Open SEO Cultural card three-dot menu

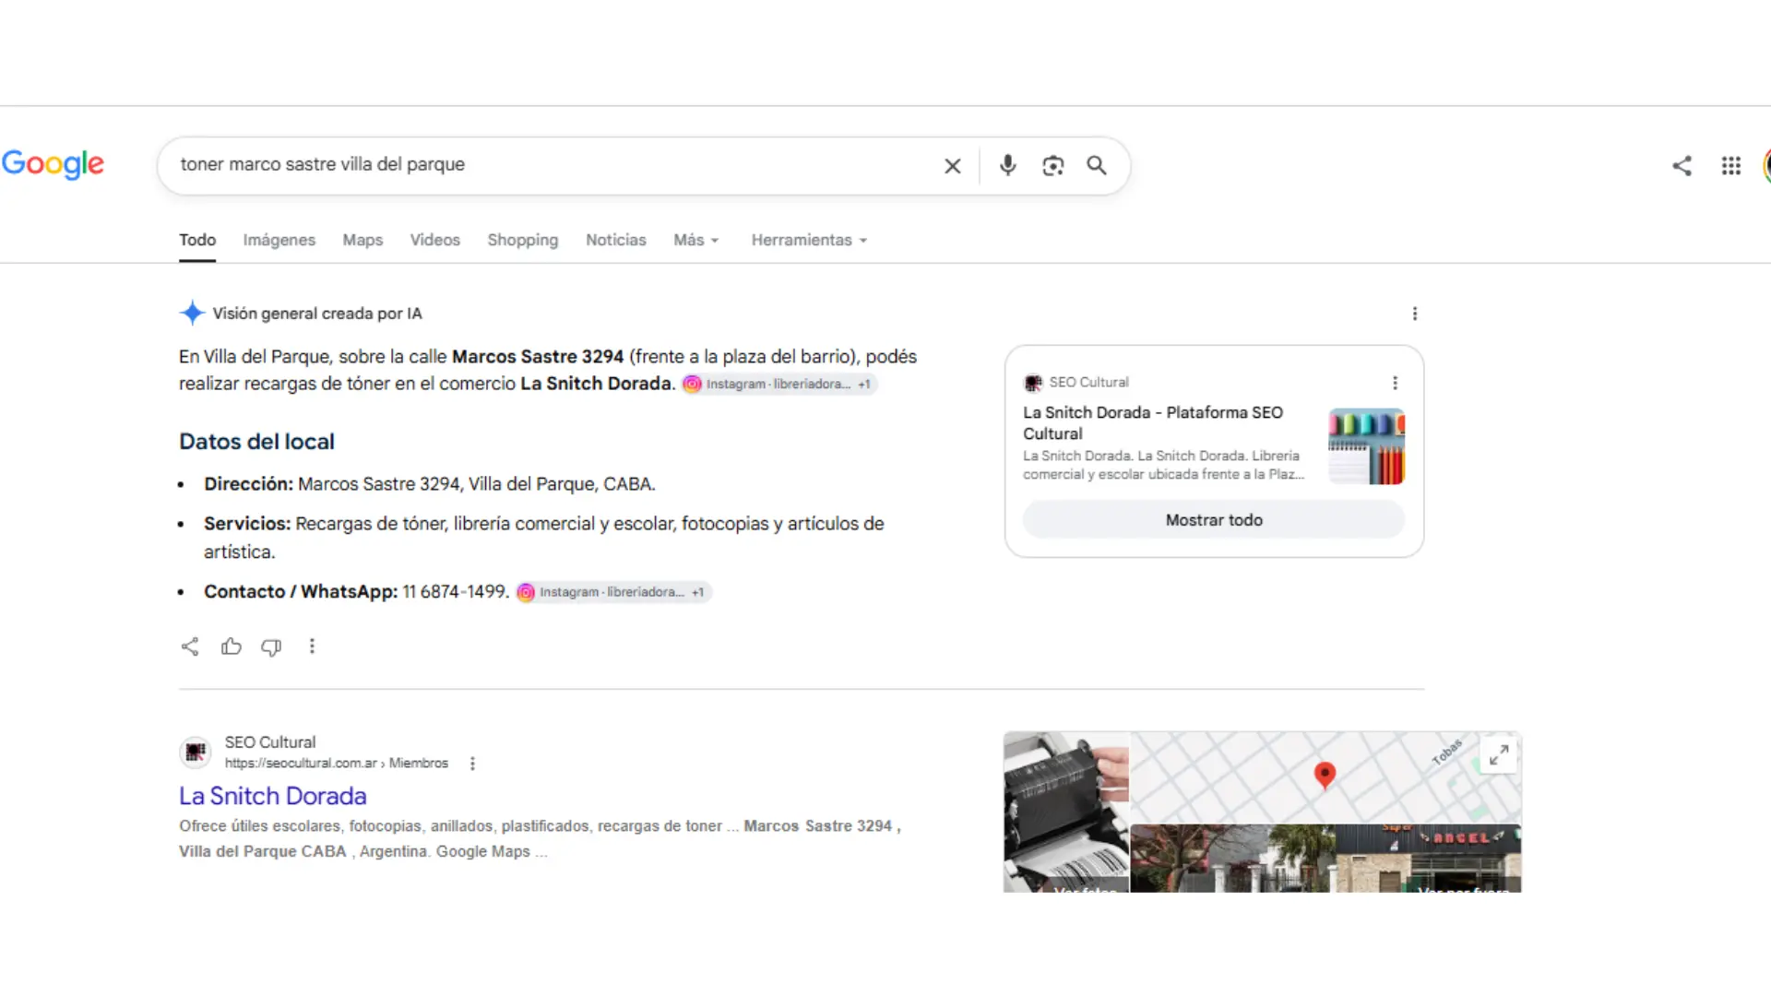click(x=1395, y=382)
